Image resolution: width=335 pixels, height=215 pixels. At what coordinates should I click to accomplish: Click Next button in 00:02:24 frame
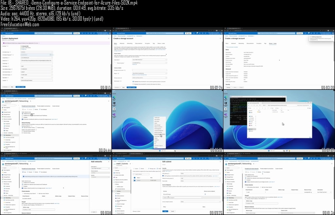[x=123, y=88]
